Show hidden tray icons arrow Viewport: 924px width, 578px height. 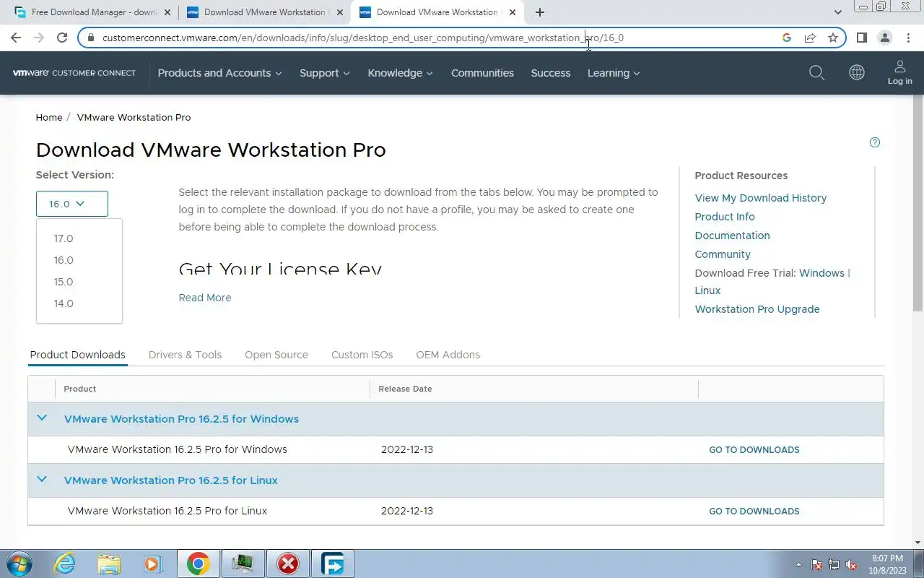pos(798,564)
